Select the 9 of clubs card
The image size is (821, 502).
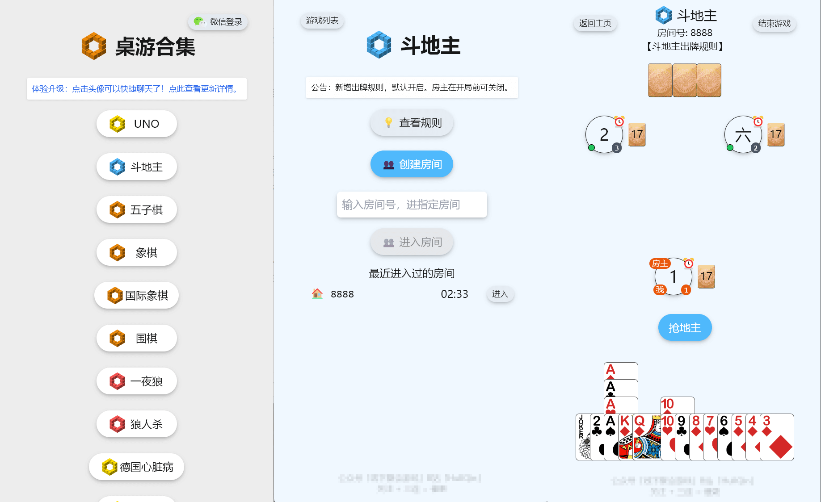point(682,437)
